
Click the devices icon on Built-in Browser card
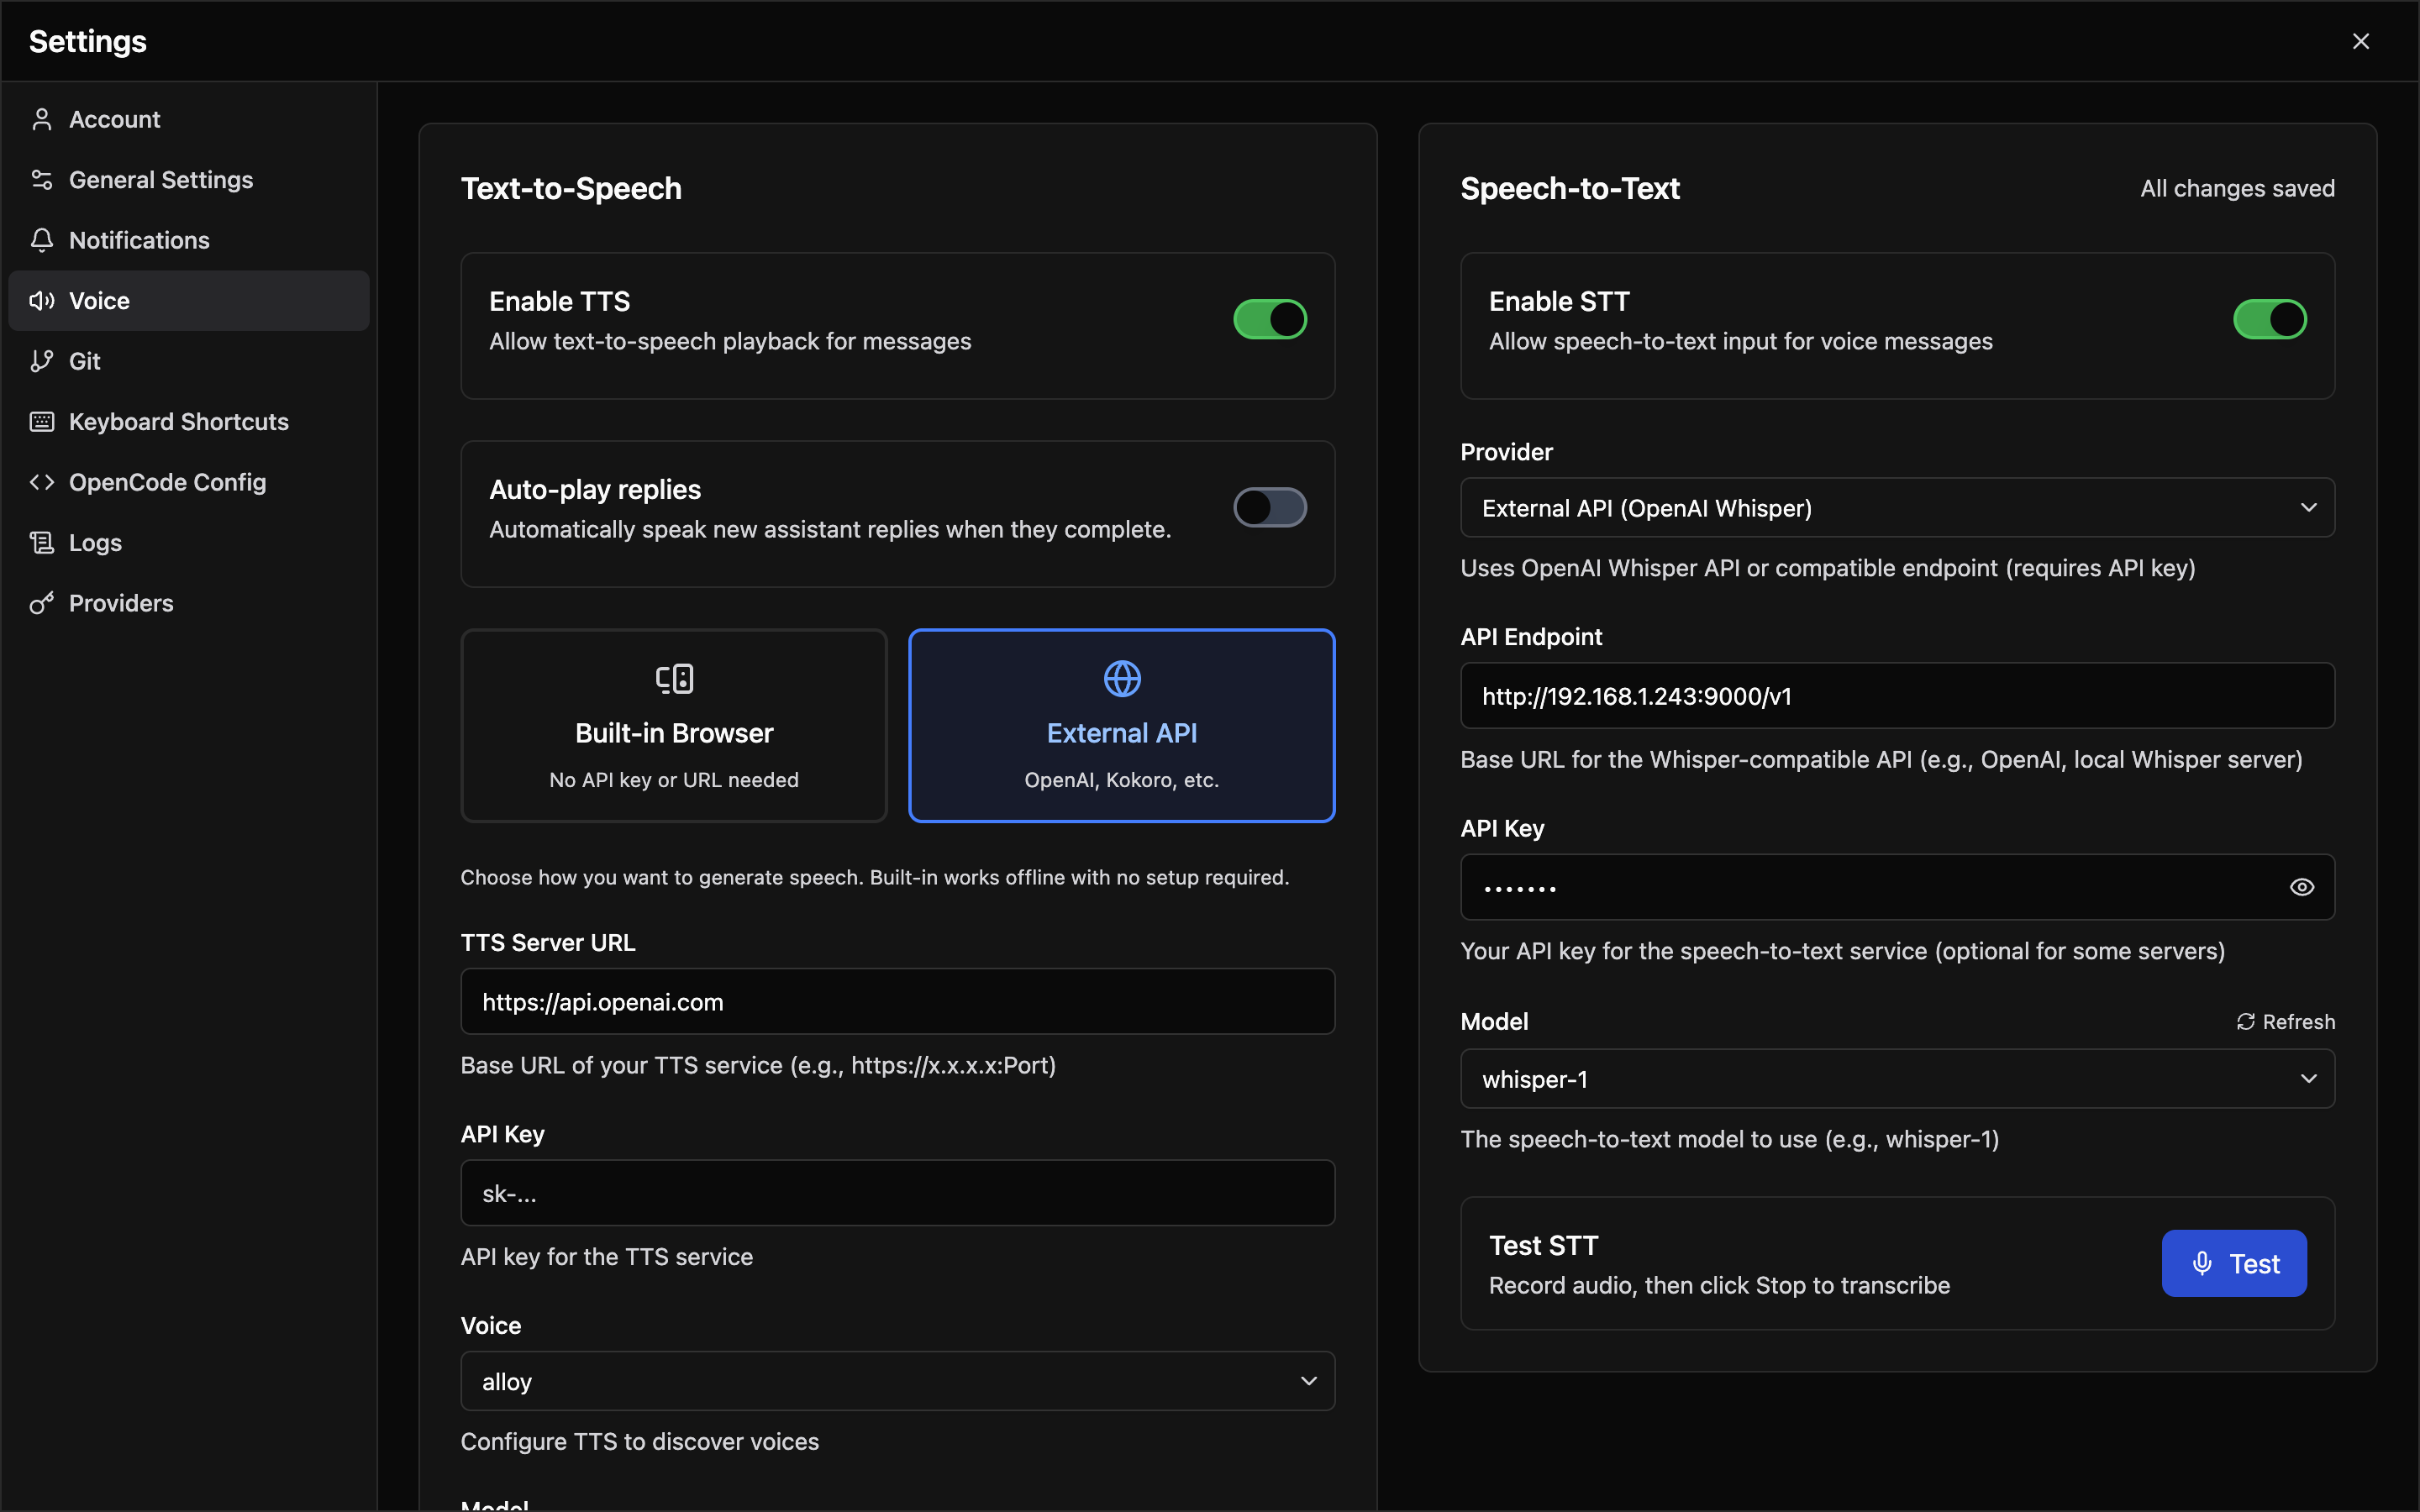(674, 679)
